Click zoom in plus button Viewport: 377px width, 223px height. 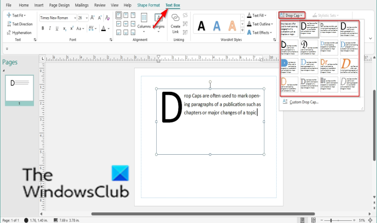pyautogui.click(x=354, y=220)
